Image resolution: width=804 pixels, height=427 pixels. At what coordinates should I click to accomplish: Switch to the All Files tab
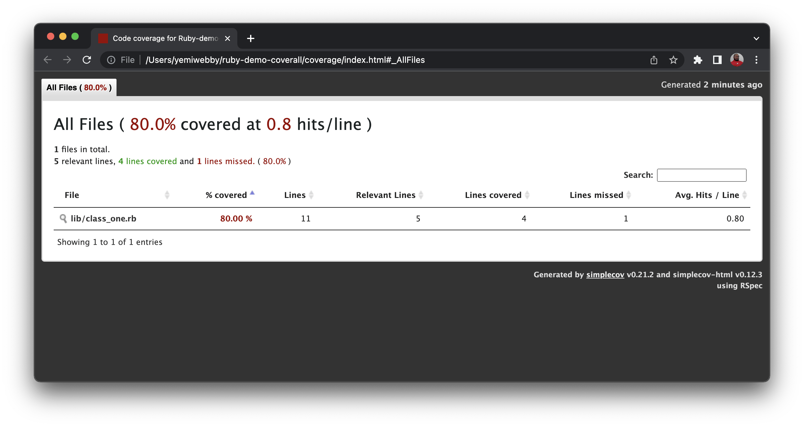tap(79, 88)
